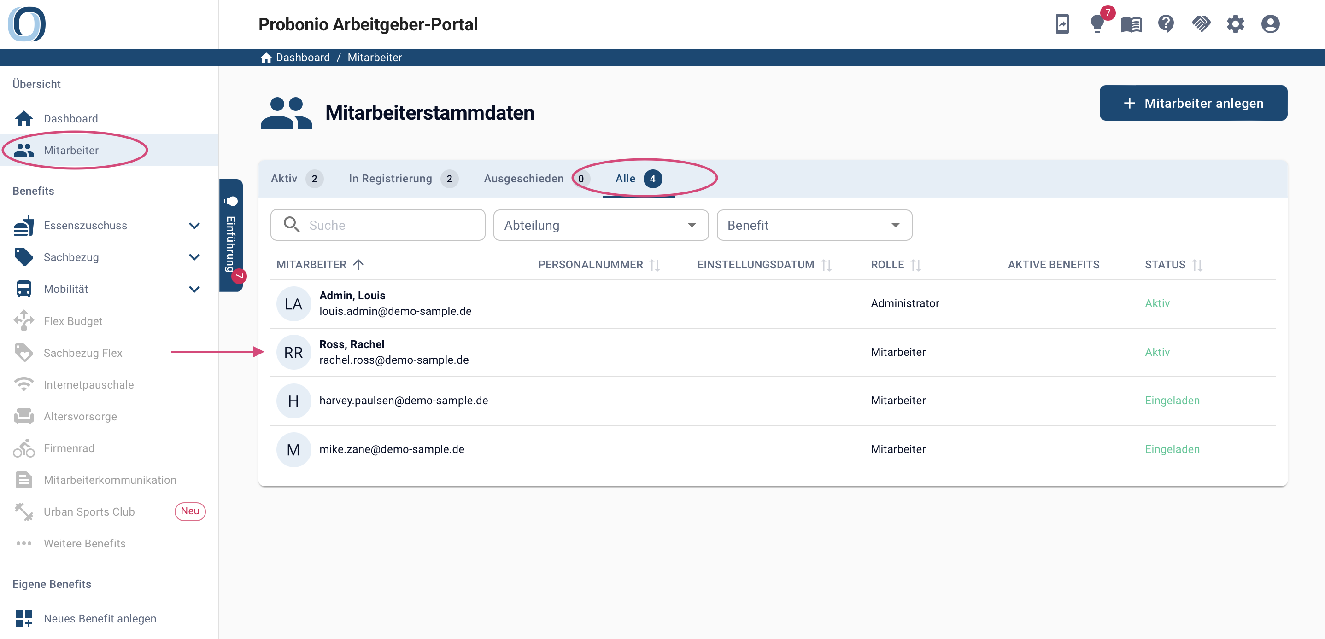
Task: Click the 'Aktiv' status of Rachel Ross
Action: (x=1157, y=352)
